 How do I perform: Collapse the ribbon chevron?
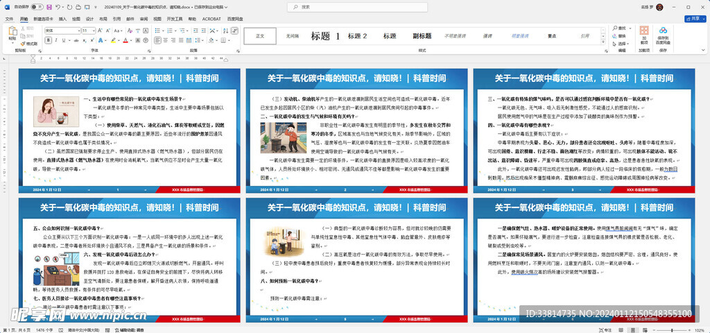(x=703, y=49)
